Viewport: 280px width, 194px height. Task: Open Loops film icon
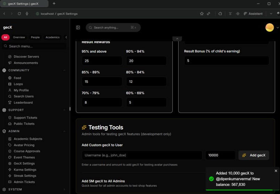10,84
